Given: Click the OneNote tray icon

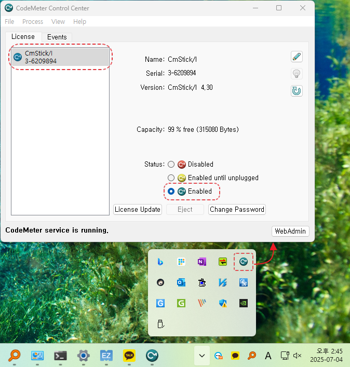Looking at the screenshot, I should [x=202, y=262].
